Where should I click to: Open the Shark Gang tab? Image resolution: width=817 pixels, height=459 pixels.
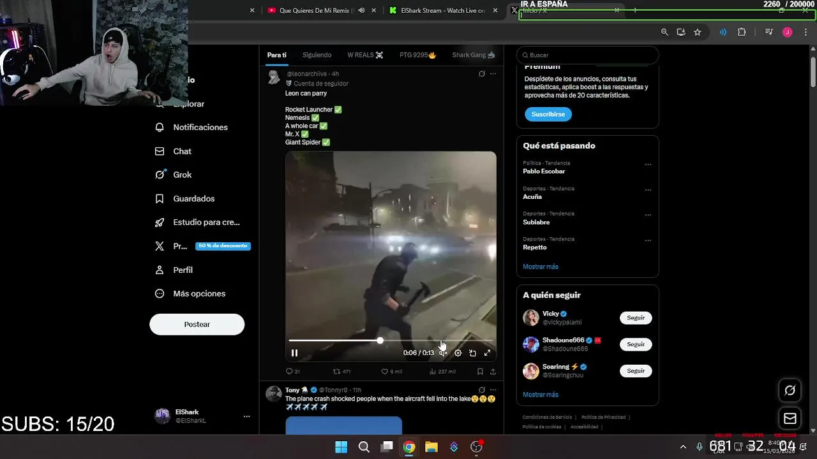473,55
